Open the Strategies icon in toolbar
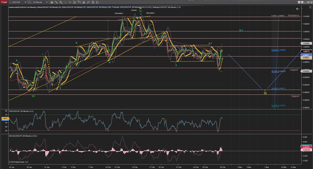Image resolution: width=313 pixels, height=169 pixels. (88, 2)
